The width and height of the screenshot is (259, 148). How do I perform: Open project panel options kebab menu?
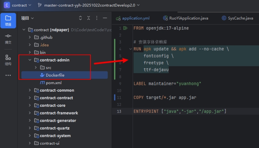click(x=97, y=18)
